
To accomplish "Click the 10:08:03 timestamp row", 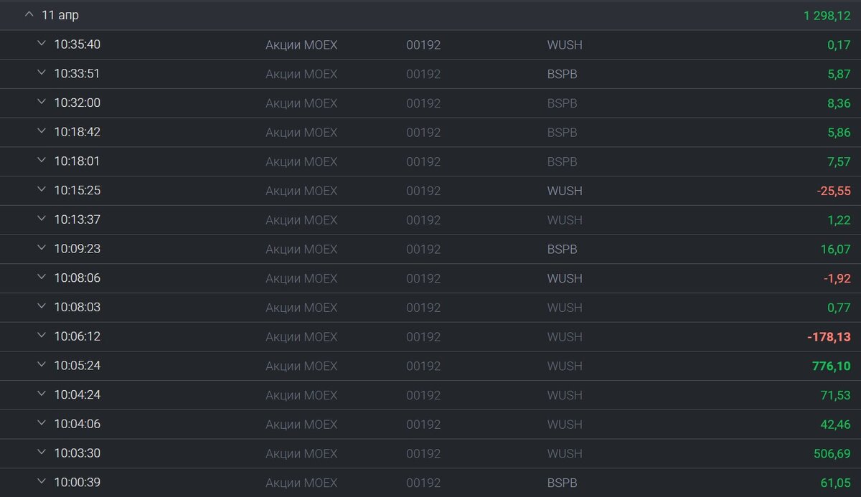I will [x=430, y=307].
